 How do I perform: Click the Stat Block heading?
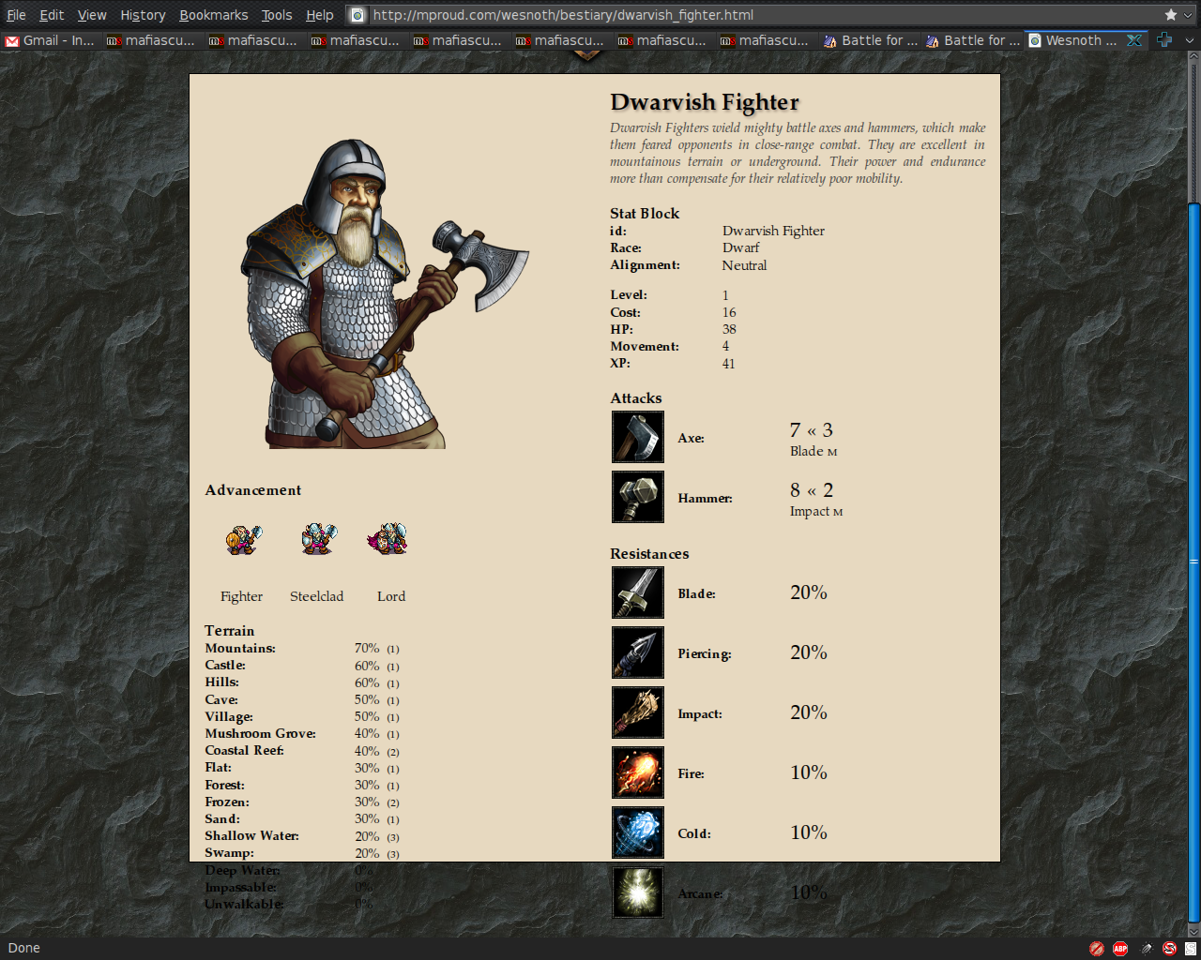(x=645, y=214)
